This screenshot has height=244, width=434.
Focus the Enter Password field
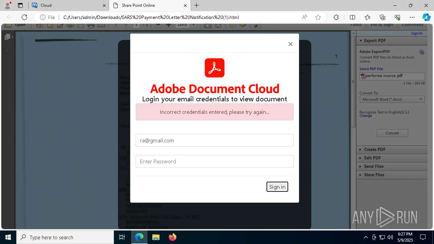(215, 161)
